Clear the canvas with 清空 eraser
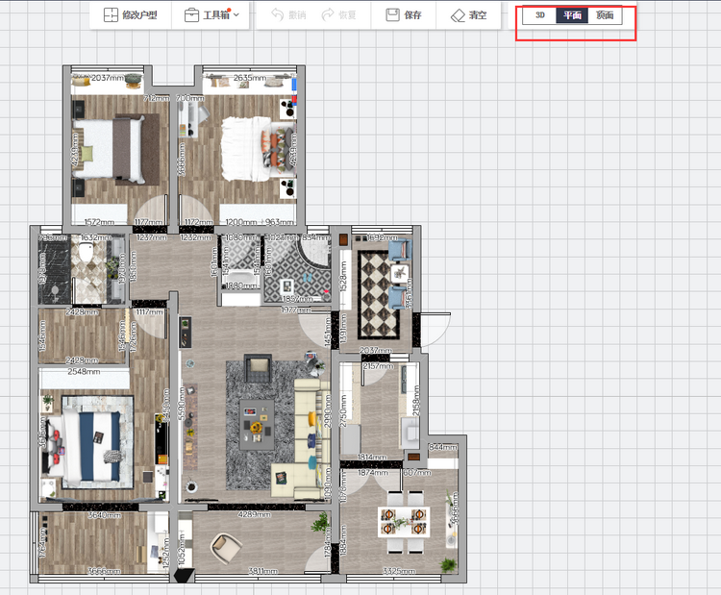The height and width of the screenshot is (595, 721). pos(468,15)
